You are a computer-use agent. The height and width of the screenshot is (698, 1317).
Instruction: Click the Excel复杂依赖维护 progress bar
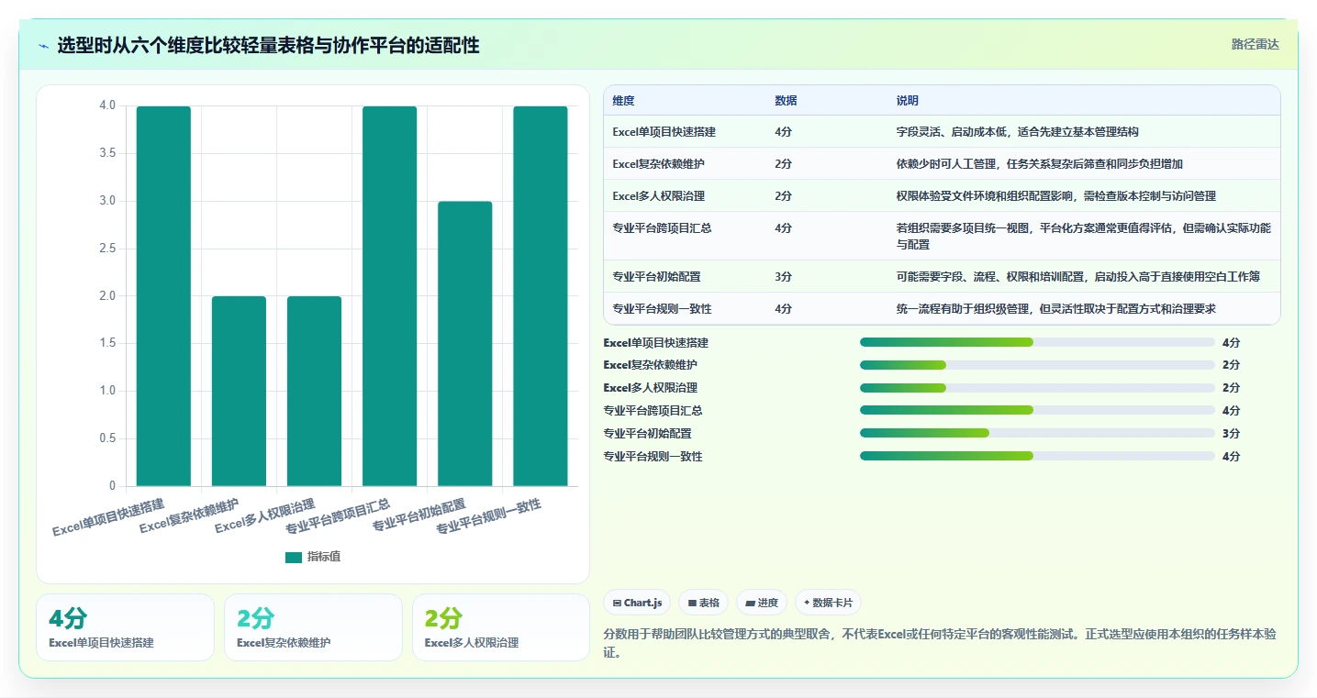click(x=1037, y=365)
